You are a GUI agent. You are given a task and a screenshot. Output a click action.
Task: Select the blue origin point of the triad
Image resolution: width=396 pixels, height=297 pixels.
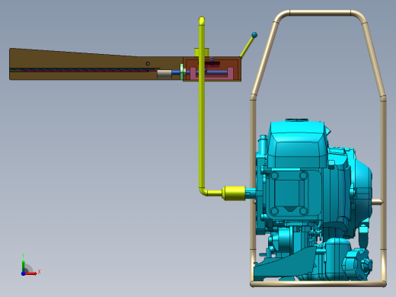[23, 273]
